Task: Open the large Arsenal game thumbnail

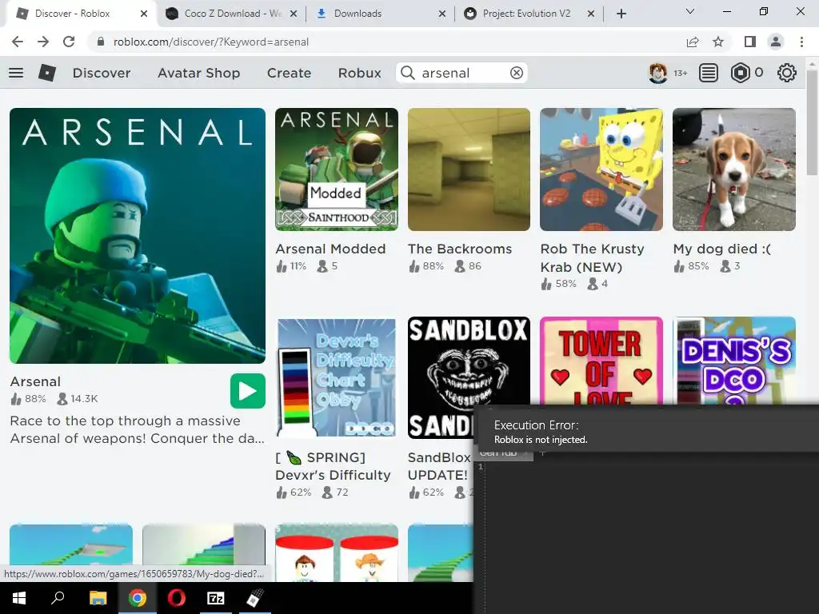Action: (138, 236)
